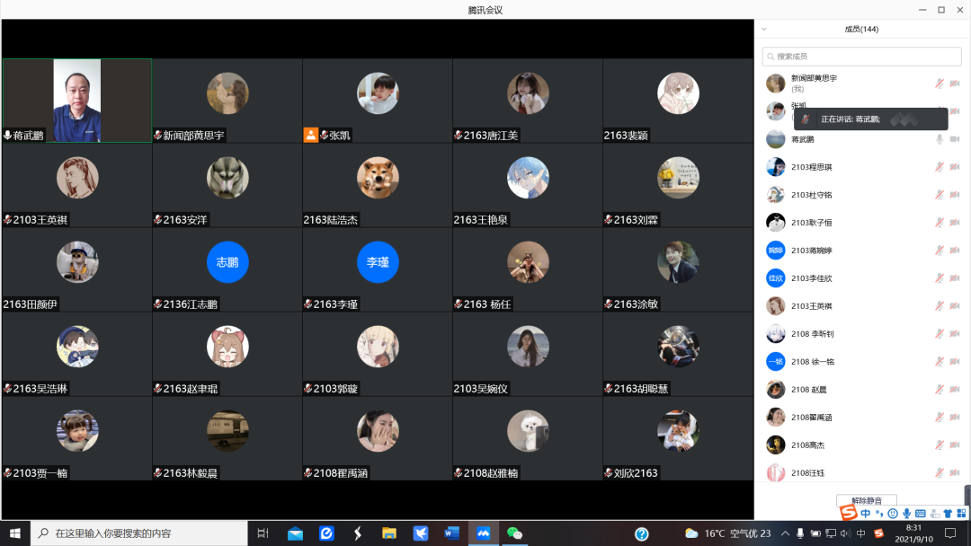Show hidden system tray icons
Image resolution: width=971 pixels, height=546 pixels.
[784, 533]
